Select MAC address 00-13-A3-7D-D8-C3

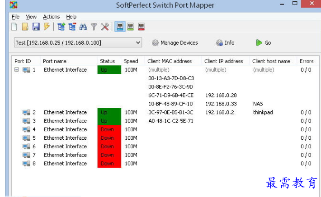(x=171, y=78)
